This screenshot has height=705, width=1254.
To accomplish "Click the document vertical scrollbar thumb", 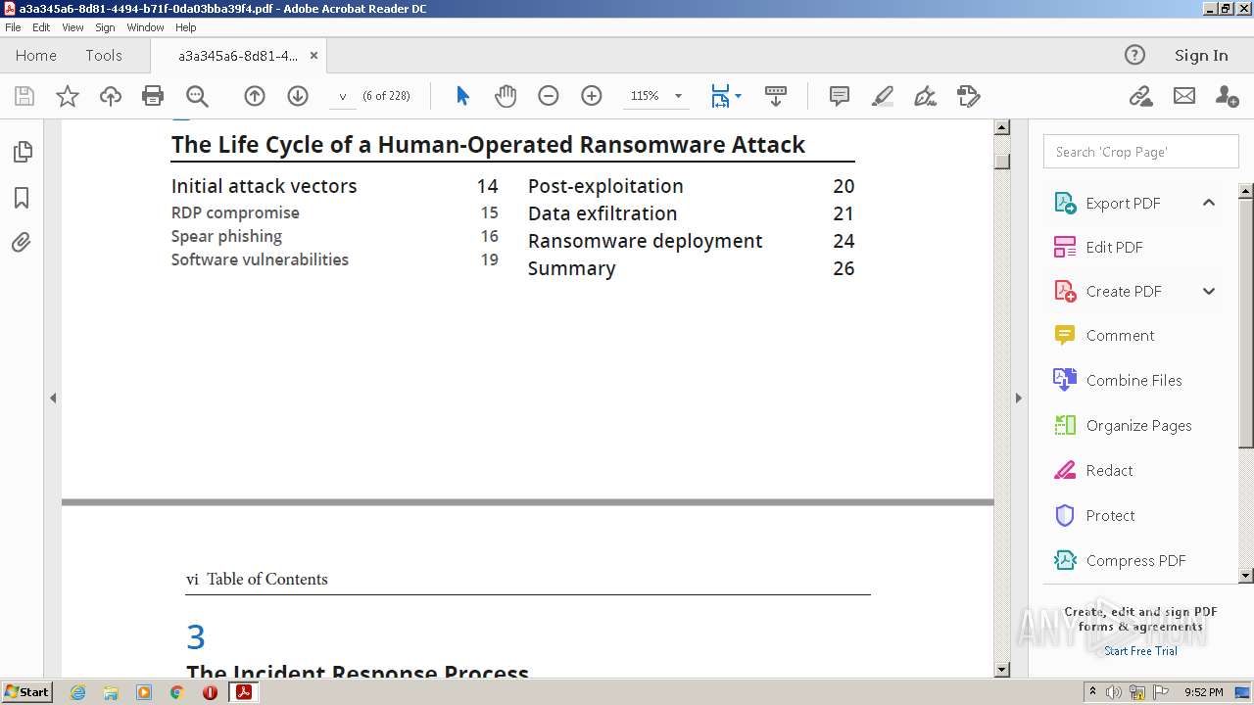I will 1001,161.
